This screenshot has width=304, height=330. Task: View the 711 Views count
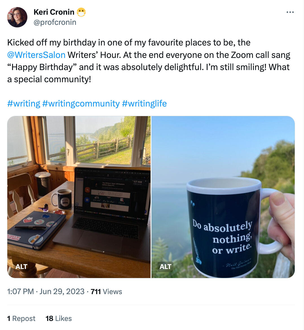[x=106, y=292]
